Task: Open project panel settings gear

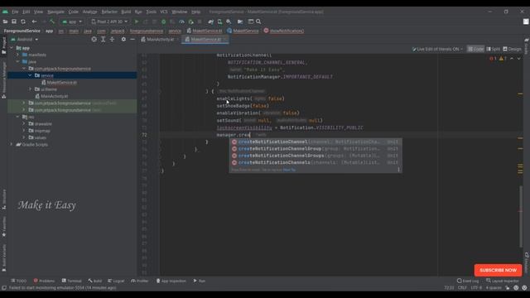Action: [123, 39]
